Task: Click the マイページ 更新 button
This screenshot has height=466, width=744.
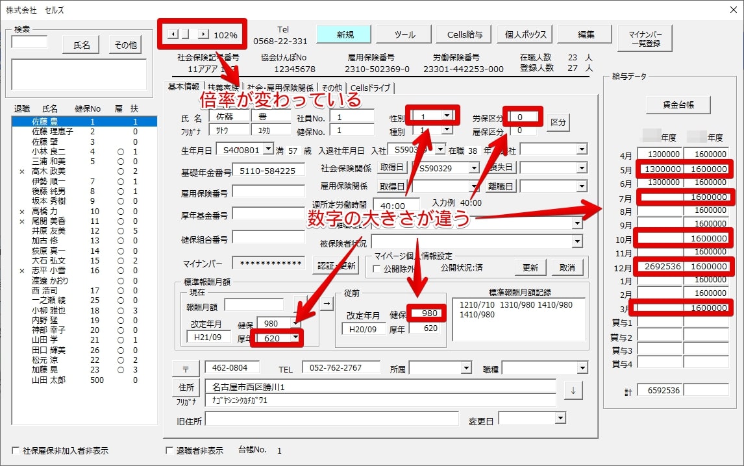Action: click(x=530, y=267)
